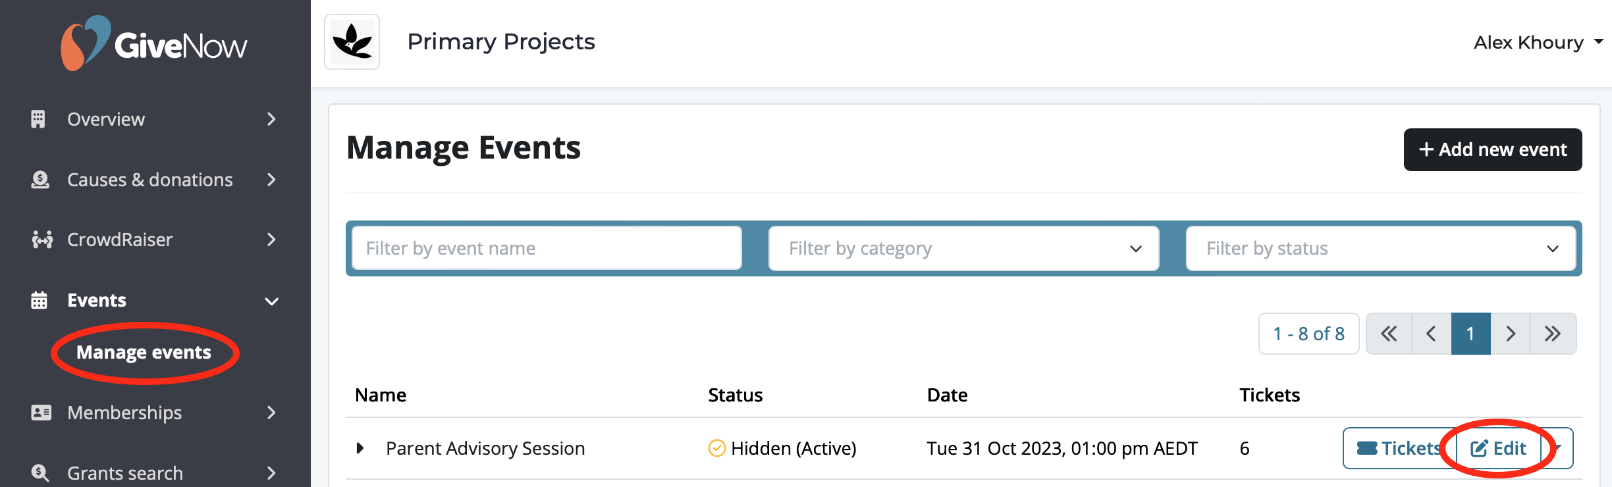Click the Events calendar icon
Screen dimensions: 1612x487
pos(39,300)
